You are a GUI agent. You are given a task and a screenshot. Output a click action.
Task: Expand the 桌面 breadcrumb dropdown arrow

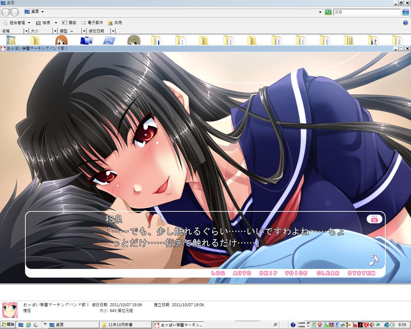[42, 12]
